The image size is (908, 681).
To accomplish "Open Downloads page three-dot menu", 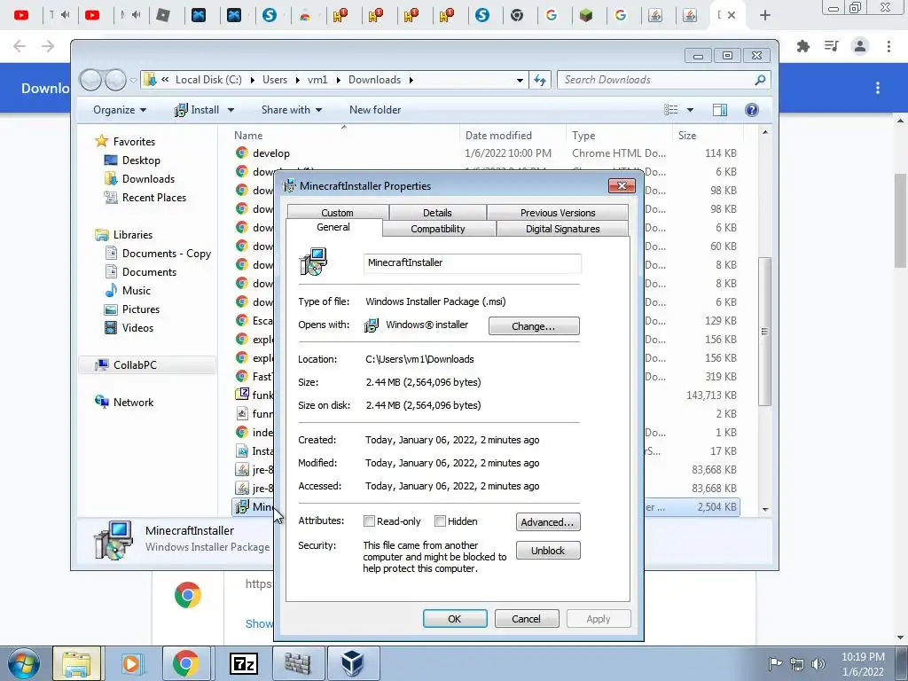I will [878, 88].
